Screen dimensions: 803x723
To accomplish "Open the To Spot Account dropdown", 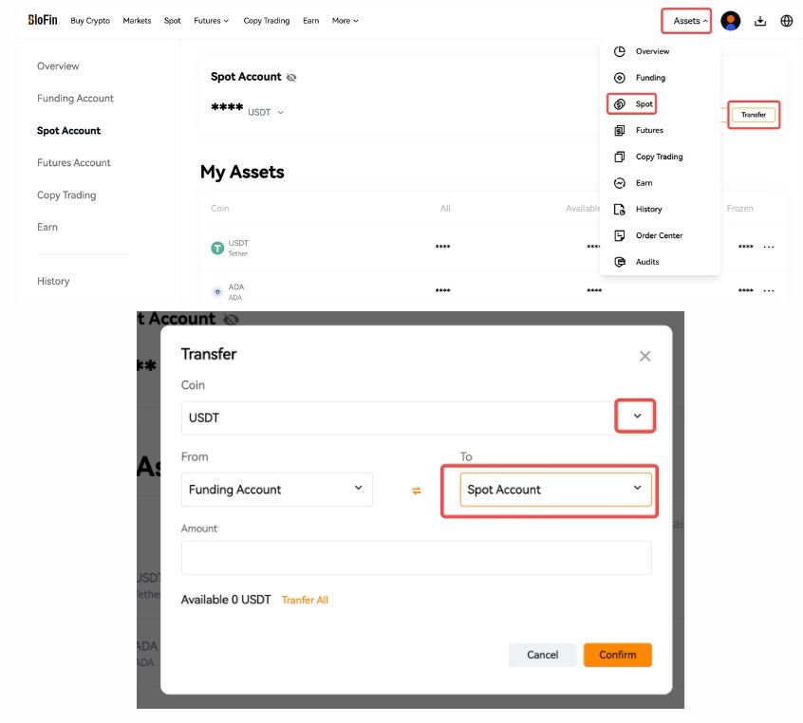I will coord(555,490).
